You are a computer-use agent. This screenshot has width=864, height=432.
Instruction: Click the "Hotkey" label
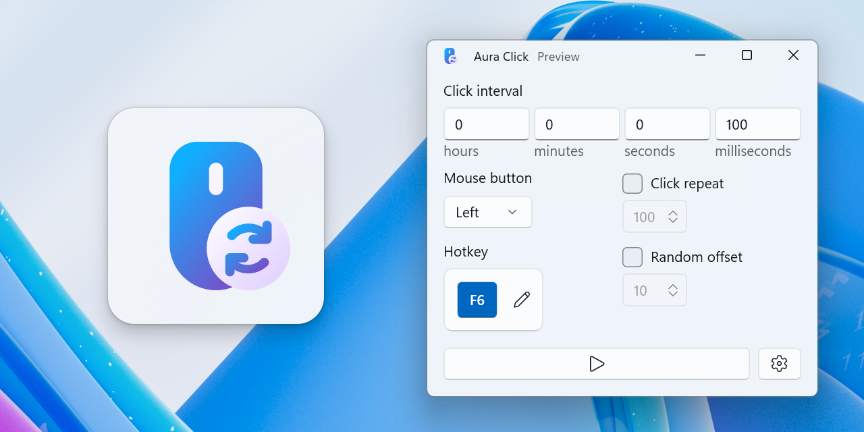[466, 252]
